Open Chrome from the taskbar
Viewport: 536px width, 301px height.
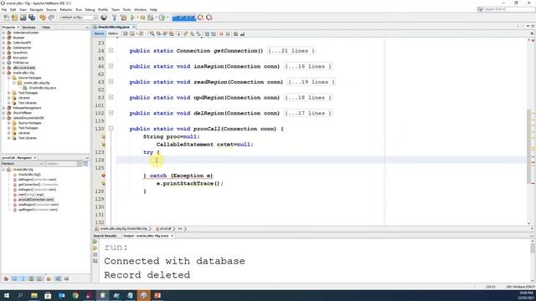75,295
